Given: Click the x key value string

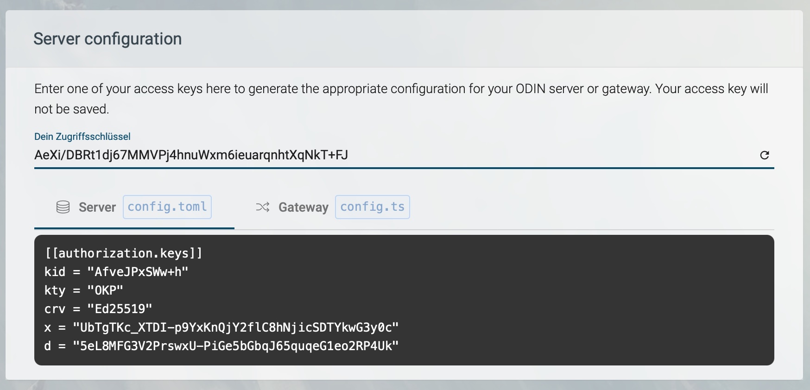Looking at the screenshot, I should 236,327.
